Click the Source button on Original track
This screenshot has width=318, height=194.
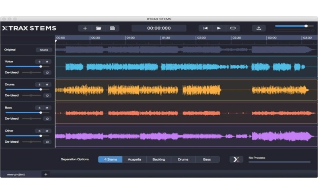pyautogui.click(x=44, y=50)
